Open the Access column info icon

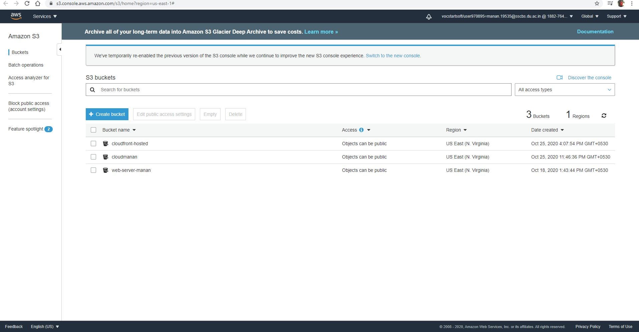click(x=361, y=130)
